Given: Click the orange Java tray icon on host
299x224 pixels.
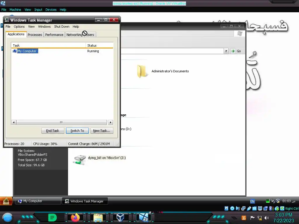Looking at the screenshot, I should 244,218.
